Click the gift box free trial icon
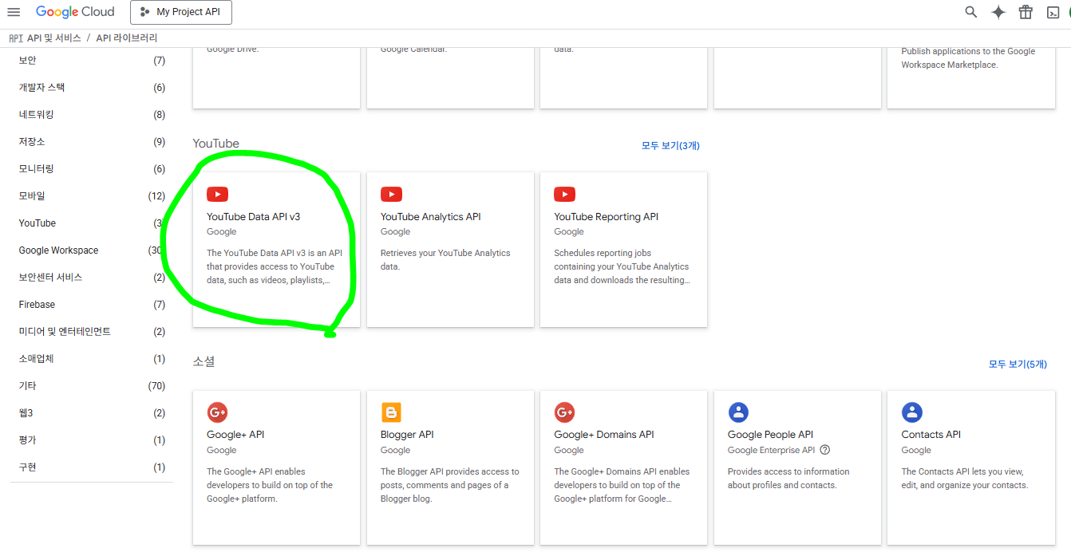This screenshot has height=552, width=1071. tap(1026, 12)
